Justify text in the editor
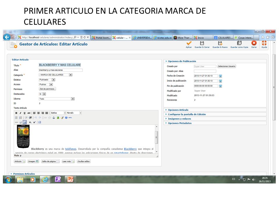The width and height of the screenshot is (279, 209). click(46, 113)
